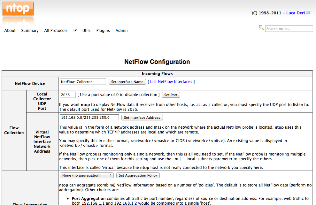Click the 'Use a port value of 0' hint
The image size is (316, 205).
pos(119,95)
